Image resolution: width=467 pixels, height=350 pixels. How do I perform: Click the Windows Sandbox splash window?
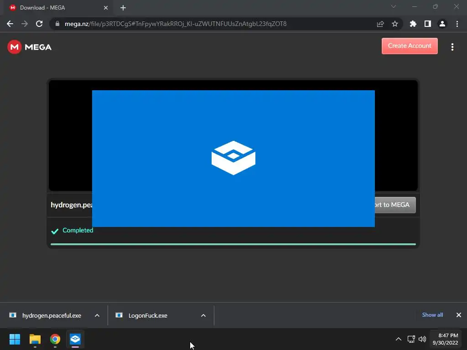pyautogui.click(x=233, y=158)
